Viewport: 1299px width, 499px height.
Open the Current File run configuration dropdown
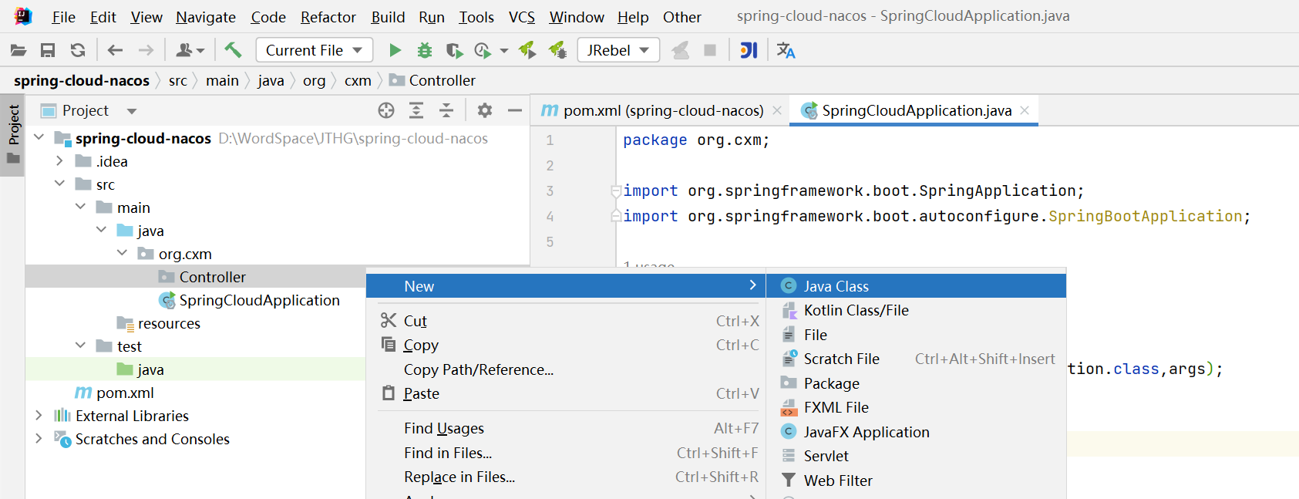(x=315, y=50)
